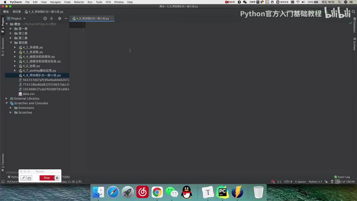Open WeChat from the Dock

172,192
